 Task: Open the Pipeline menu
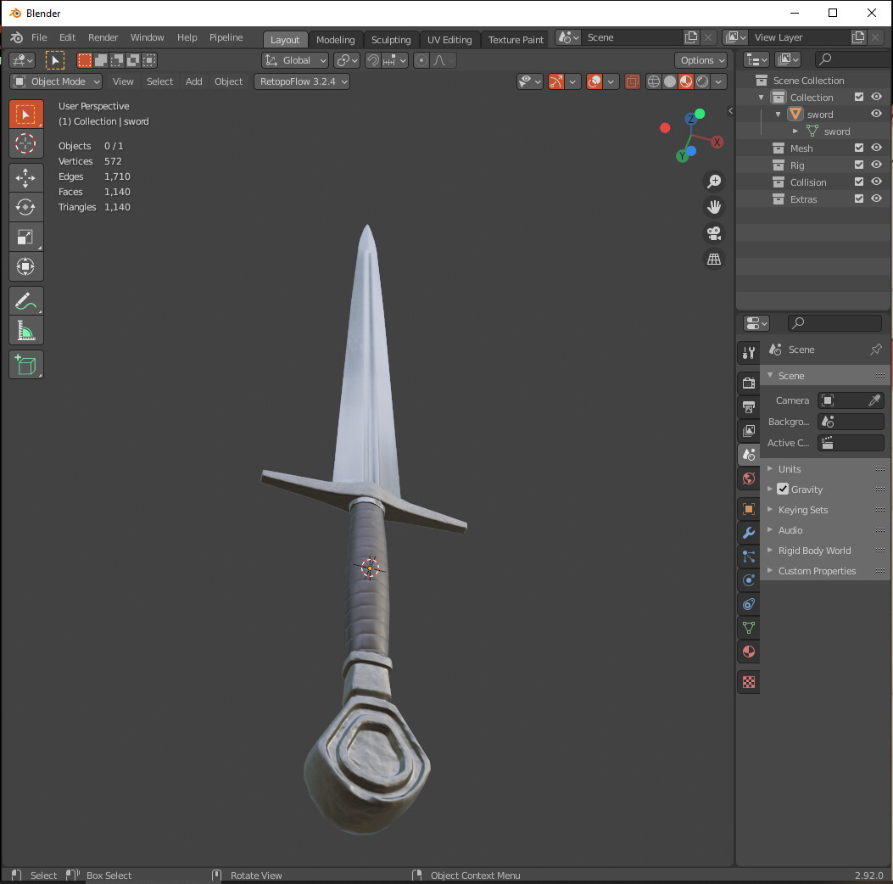click(226, 37)
